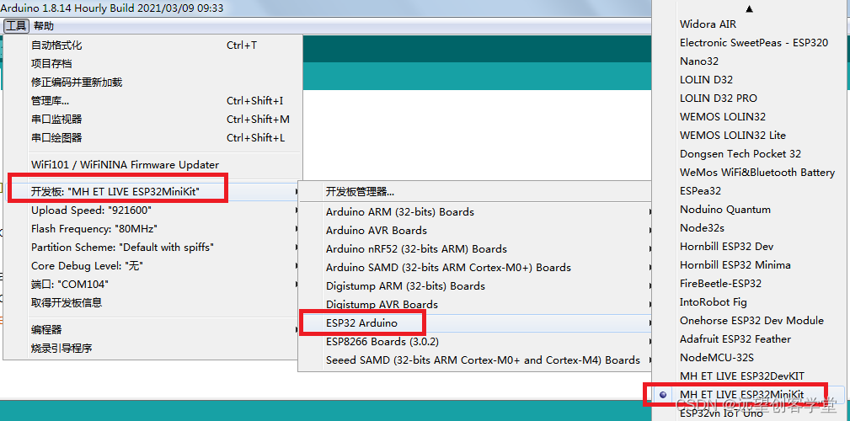This screenshot has width=850, height=421.
Task: Select WEMOS LOLIN32 Lite board
Action: click(x=750, y=135)
